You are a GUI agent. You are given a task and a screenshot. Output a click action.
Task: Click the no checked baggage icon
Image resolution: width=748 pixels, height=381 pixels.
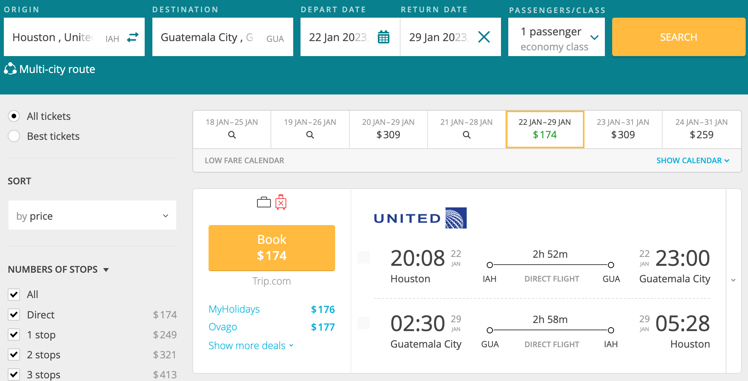(281, 202)
